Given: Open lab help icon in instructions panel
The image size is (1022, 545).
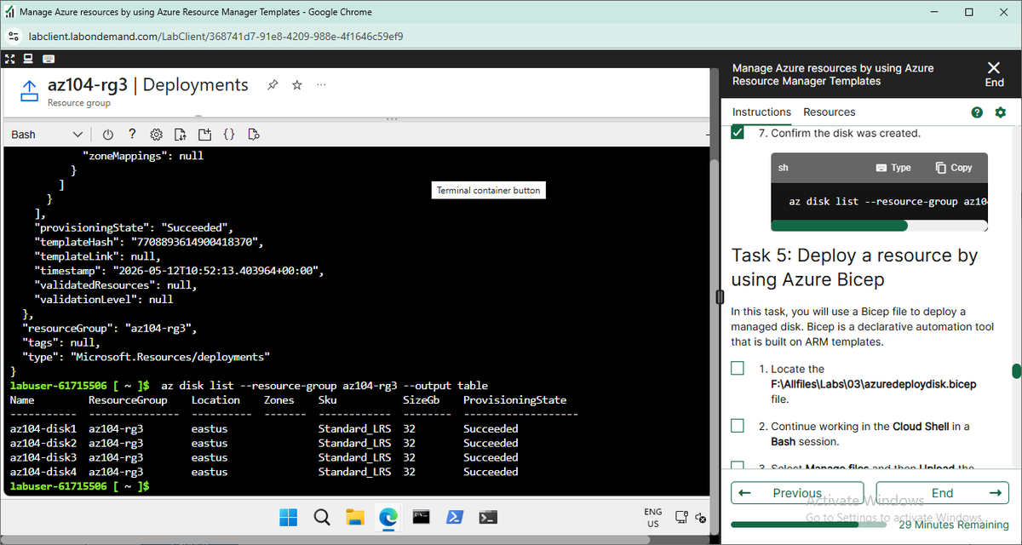Looking at the screenshot, I should pyautogui.click(x=977, y=112).
